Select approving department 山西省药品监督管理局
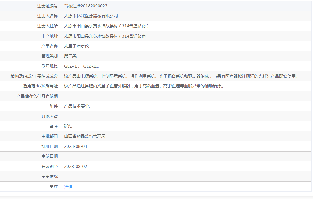This screenshot has height=199, width=313. pos(85,136)
